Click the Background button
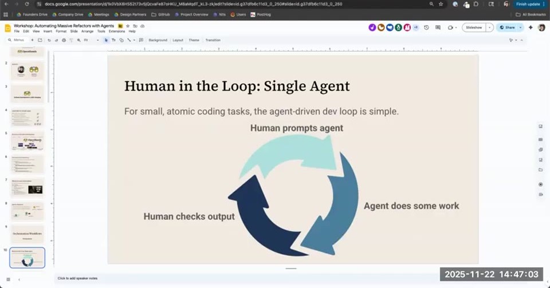Screen dimensions: 550x288 pos(158,40)
